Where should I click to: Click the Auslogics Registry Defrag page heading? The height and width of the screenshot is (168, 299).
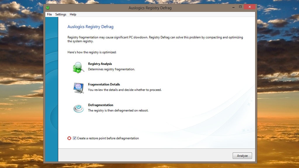coord(91,27)
